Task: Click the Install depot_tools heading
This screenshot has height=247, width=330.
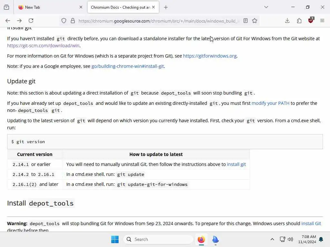Action: coord(40,203)
